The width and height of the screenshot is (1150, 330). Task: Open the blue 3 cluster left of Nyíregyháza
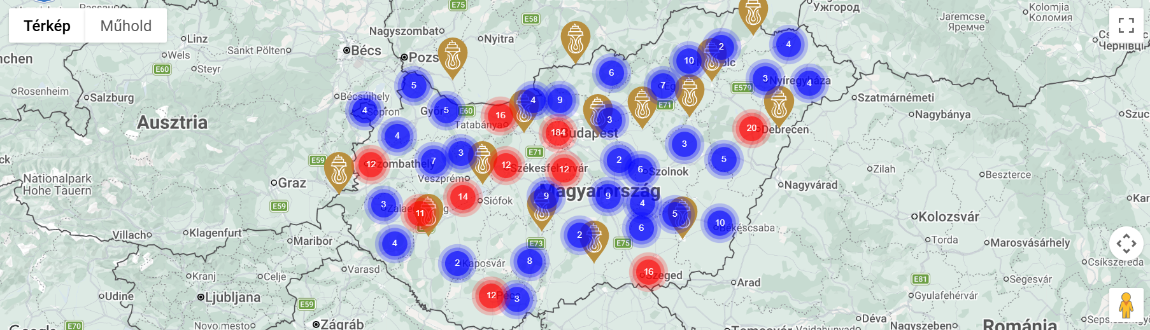765,78
